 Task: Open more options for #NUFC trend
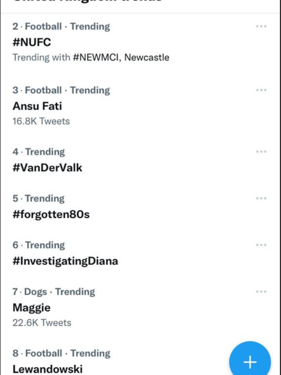click(x=261, y=26)
